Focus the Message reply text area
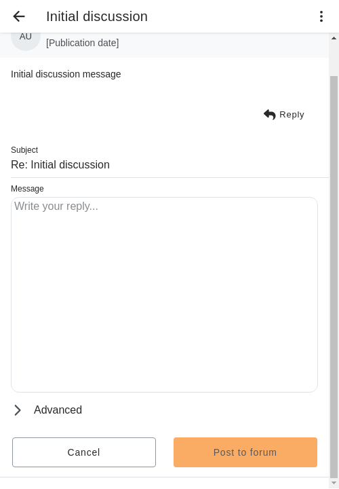The width and height of the screenshot is (339, 489). 164,294
